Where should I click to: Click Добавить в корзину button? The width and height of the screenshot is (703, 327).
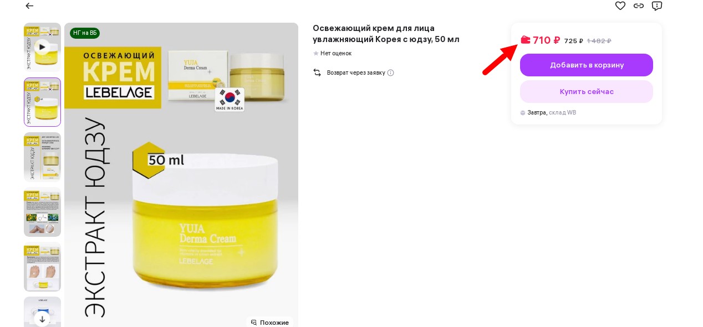587,65
